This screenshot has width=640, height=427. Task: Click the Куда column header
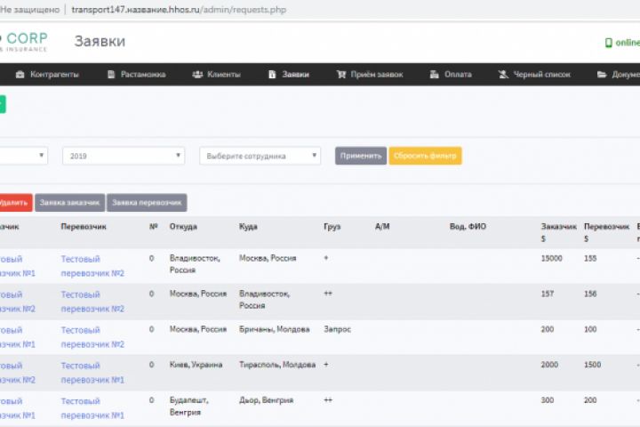pos(248,226)
